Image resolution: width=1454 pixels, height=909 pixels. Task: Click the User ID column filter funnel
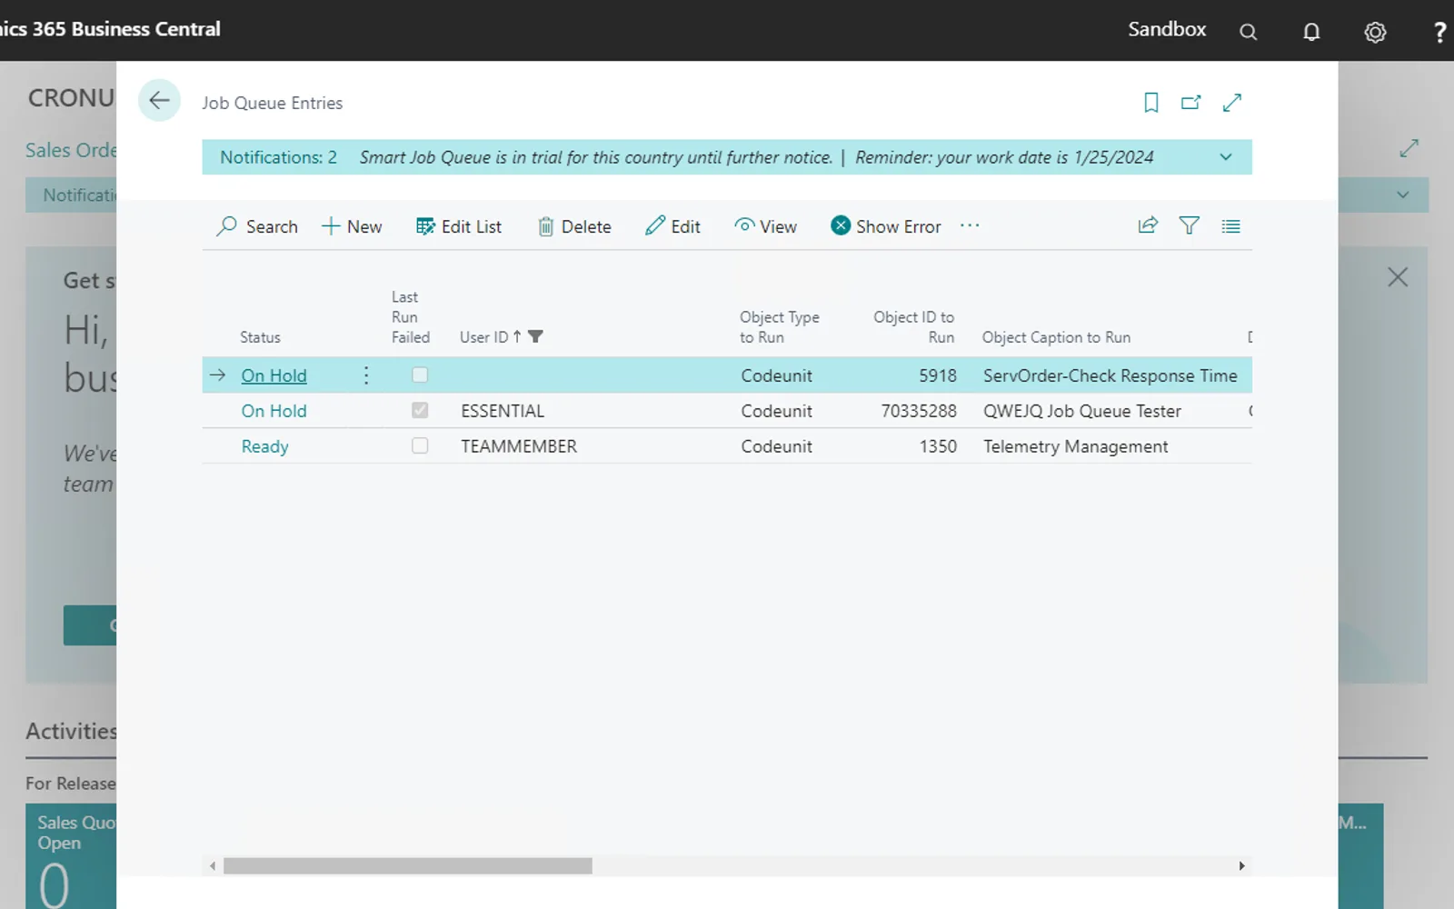click(x=535, y=336)
